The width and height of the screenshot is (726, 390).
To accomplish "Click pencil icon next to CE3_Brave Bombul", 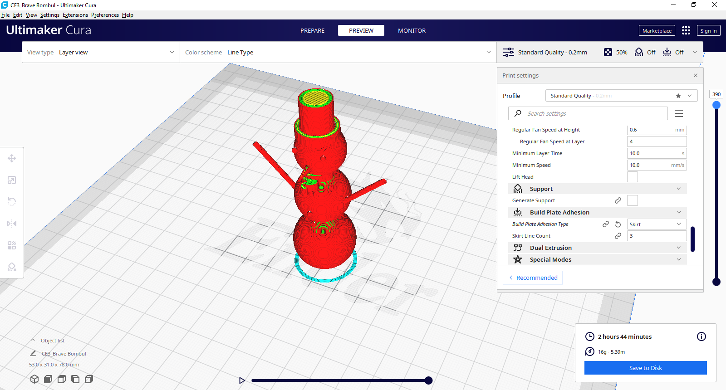I will (33, 353).
